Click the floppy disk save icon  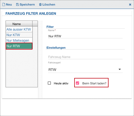click(x=17, y=5)
